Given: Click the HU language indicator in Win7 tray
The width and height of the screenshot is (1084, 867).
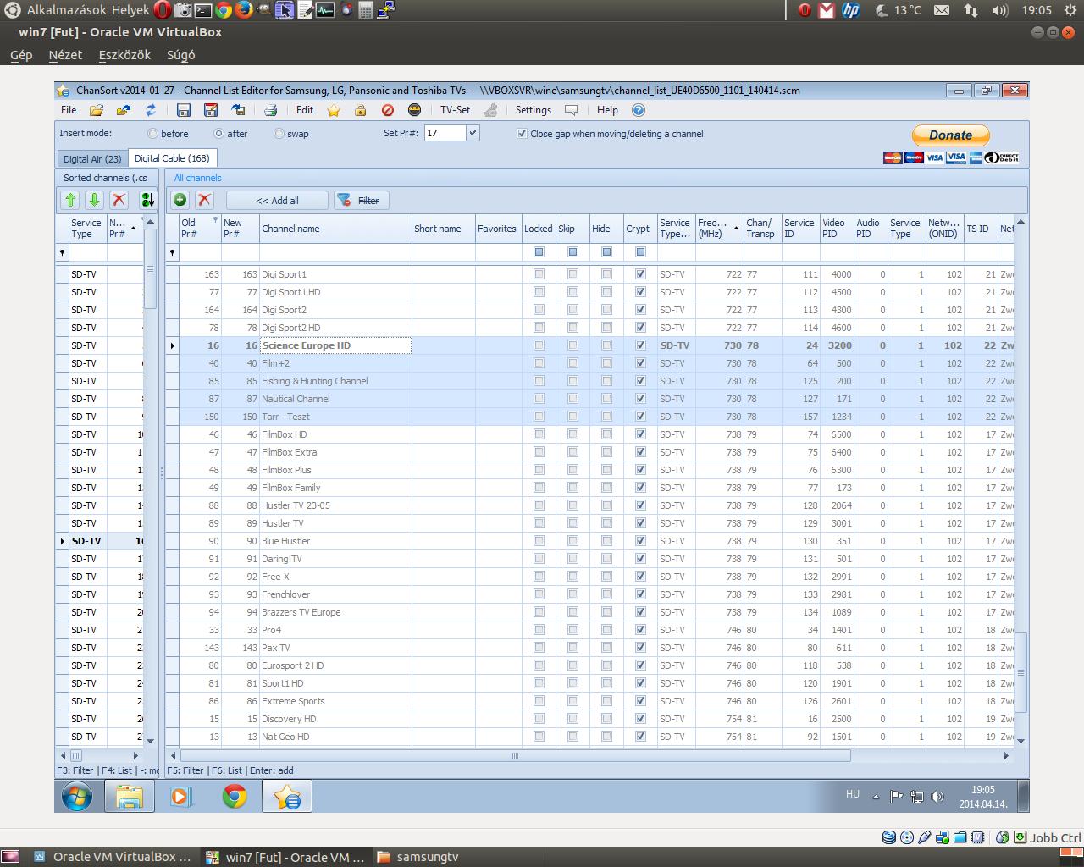Looking at the screenshot, I should pyautogui.click(x=853, y=794).
